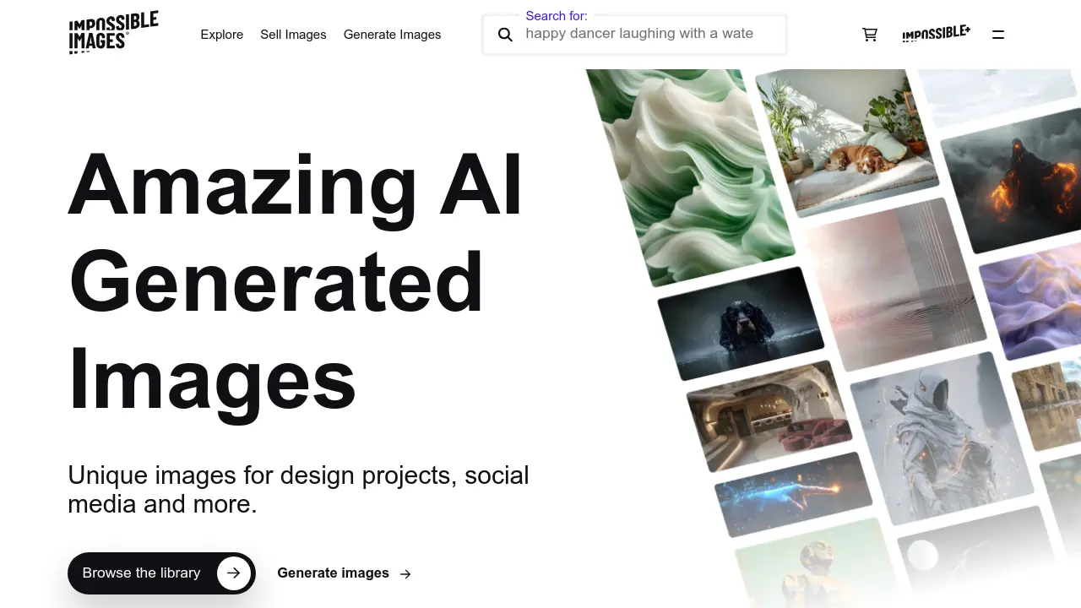Open the black spaniel in water image
The height and width of the screenshot is (608, 1081).
coord(741,323)
